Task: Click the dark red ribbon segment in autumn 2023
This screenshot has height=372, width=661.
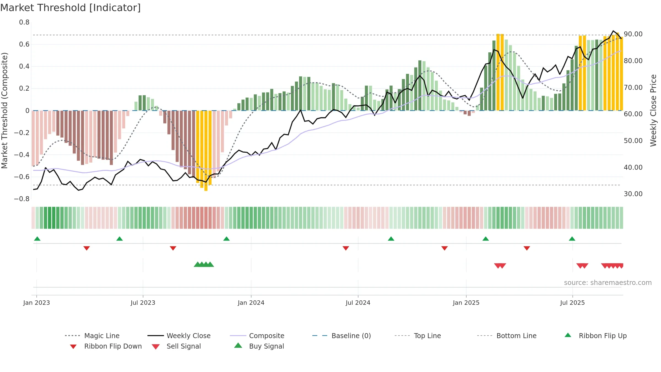Action: pyautogui.click(x=206, y=218)
